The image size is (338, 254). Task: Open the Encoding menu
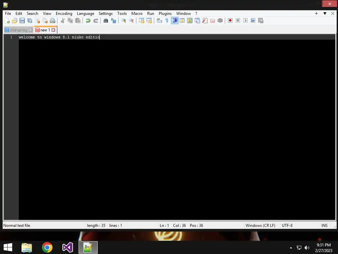coord(64,13)
